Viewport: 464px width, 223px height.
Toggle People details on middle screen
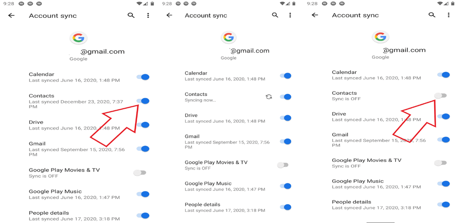pos(285,207)
